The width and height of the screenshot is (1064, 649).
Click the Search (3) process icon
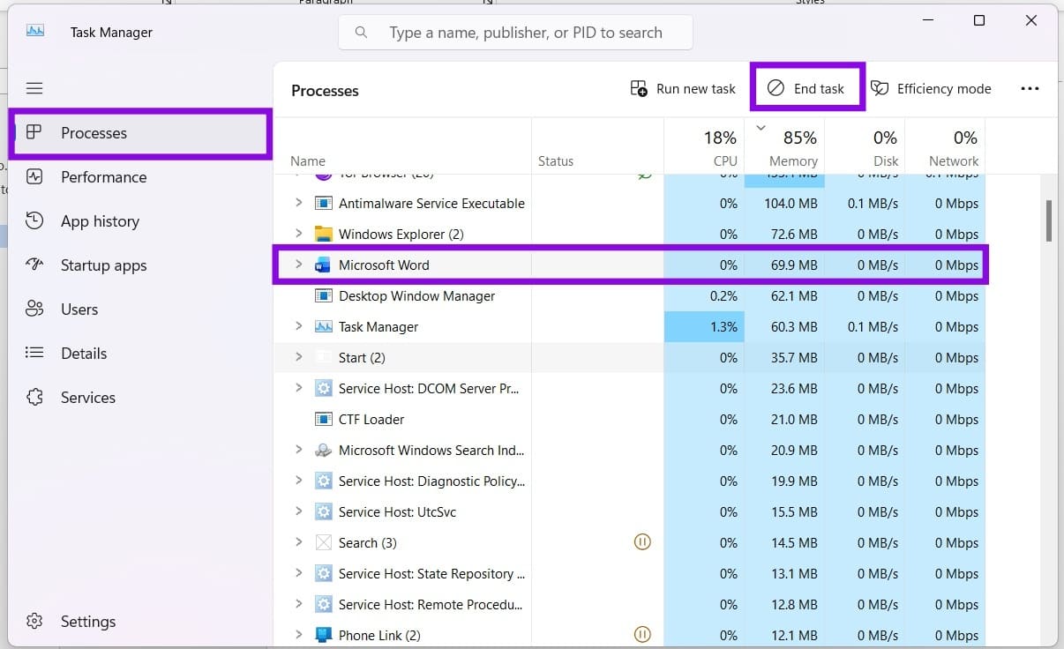pyautogui.click(x=323, y=542)
